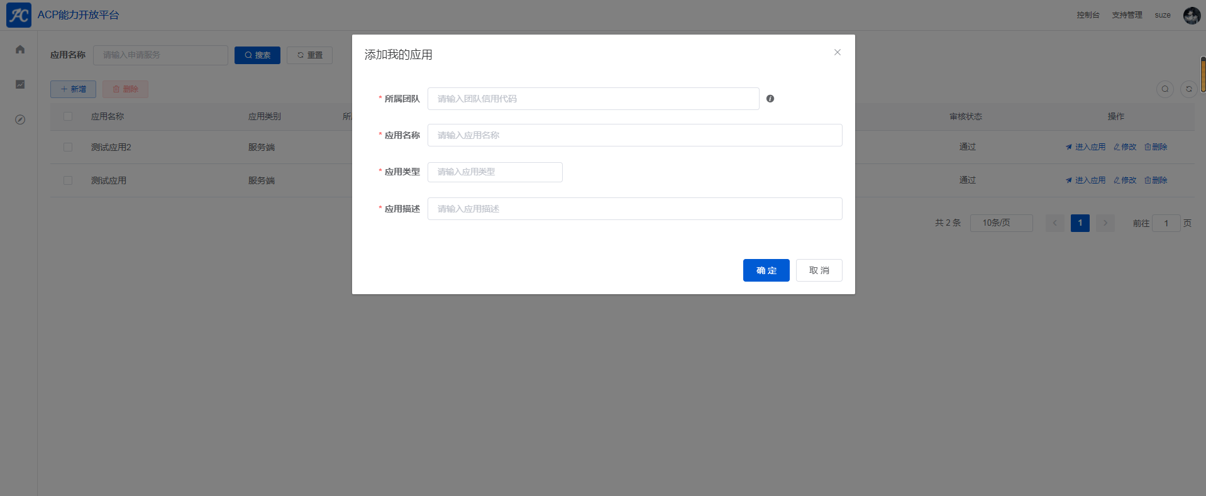
Task: Click the info icon beside team field
Action: coord(770,99)
